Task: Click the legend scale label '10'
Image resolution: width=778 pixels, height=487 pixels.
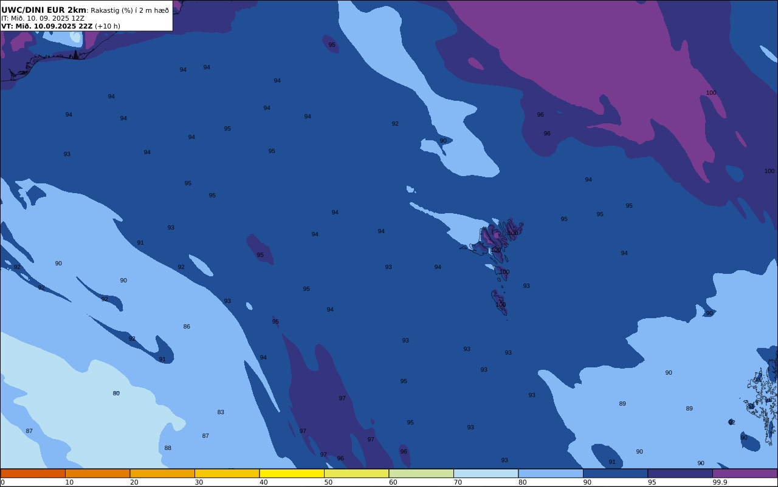Action: click(x=69, y=482)
